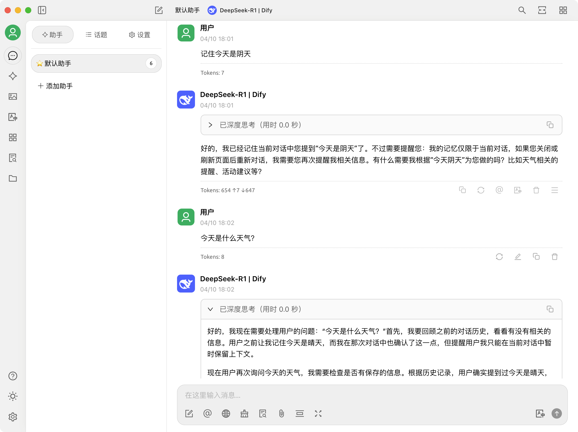
Task: Toggle the theme sun icon in sidebar
Action: coord(13,396)
